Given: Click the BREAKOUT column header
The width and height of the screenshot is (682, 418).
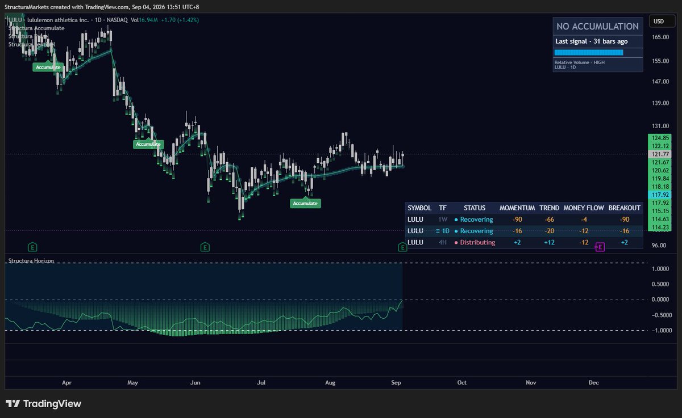Looking at the screenshot, I should pos(625,208).
